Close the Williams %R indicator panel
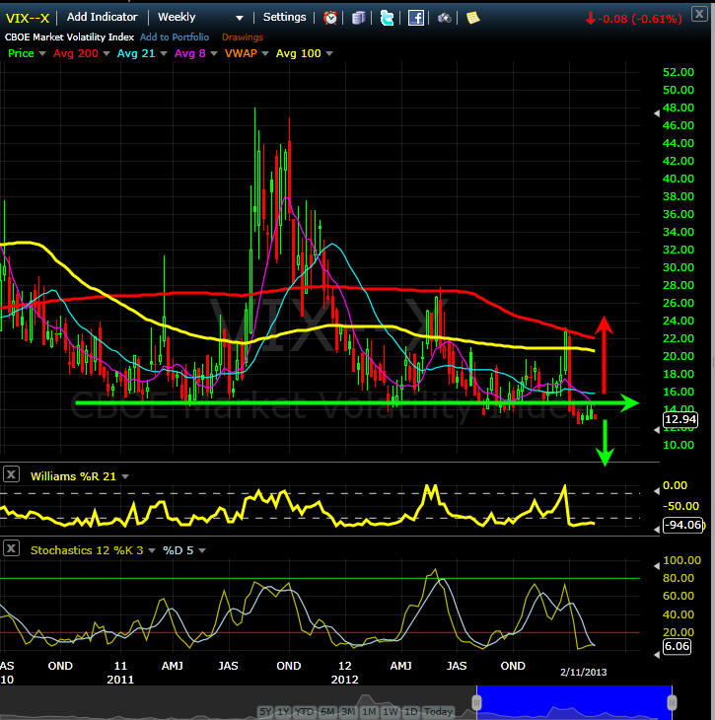Screen dimensions: 715x720 12,474
